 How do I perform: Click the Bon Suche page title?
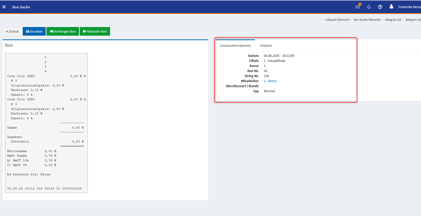pos(21,7)
